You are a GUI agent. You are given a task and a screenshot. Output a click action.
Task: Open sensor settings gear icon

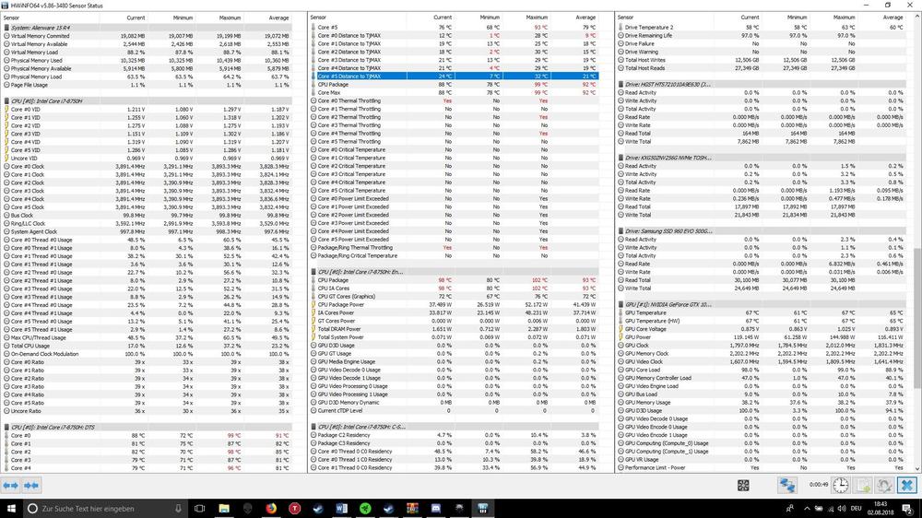(x=884, y=485)
